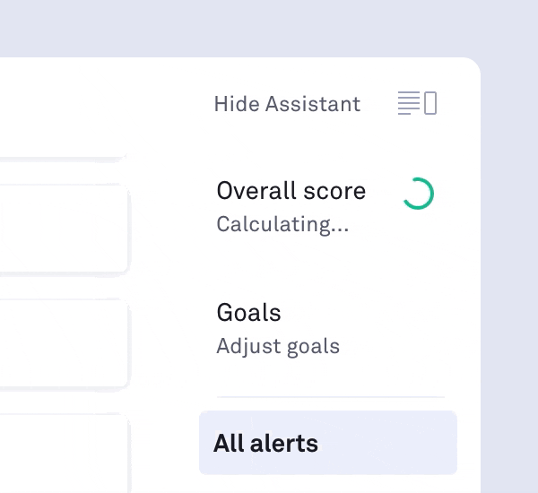Click the score progress indicator next to Overall score

pyautogui.click(x=418, y=194)
